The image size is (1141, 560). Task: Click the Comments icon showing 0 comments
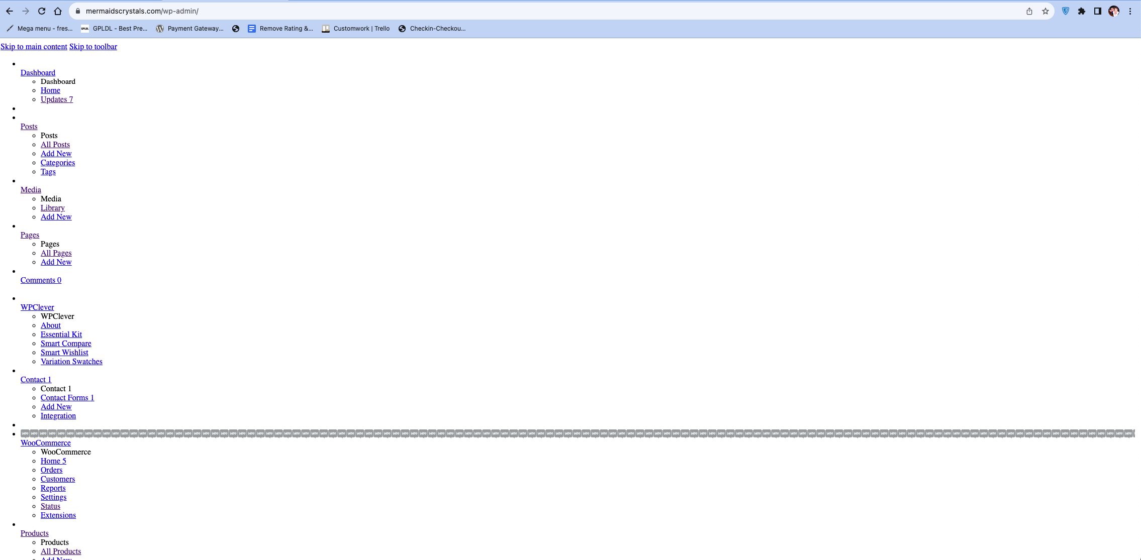pos(41,280)
